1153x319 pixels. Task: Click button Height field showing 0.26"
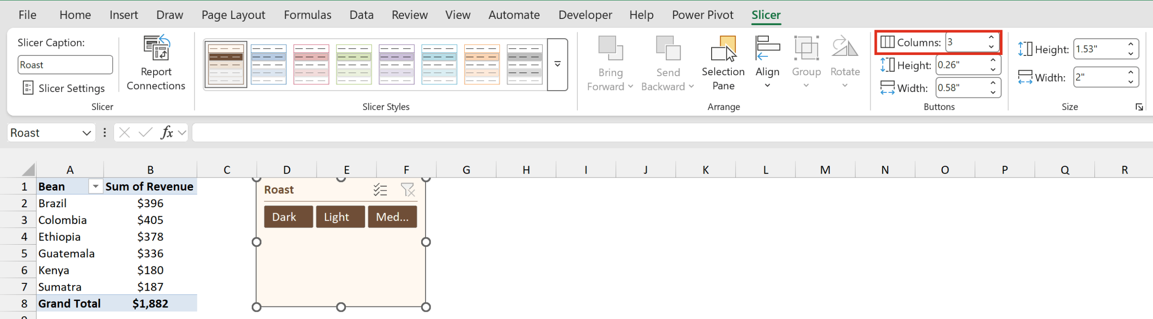tap(962, 65)
